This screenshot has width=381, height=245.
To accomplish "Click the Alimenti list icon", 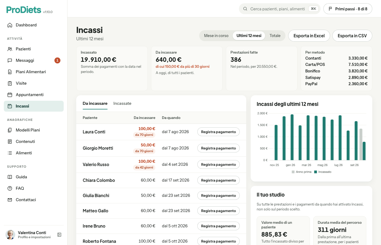I will click(x=10, y=153).
